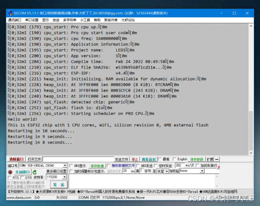Image resolution: width=260 pixels, height=206 pixels.
Task: Click the 发 送 send button
Action: coord(59,184)
